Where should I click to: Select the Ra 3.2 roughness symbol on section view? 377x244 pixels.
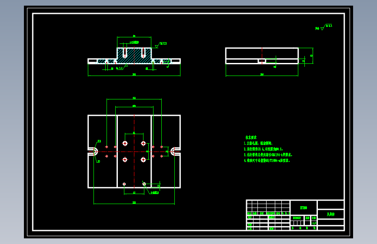pos(122,67)
